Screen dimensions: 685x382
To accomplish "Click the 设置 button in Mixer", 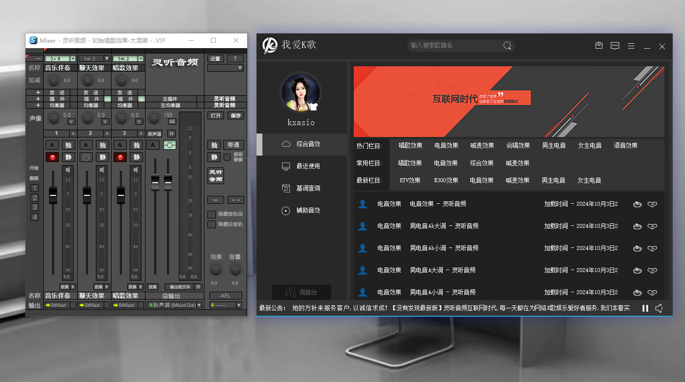I will tap(215, 59).
